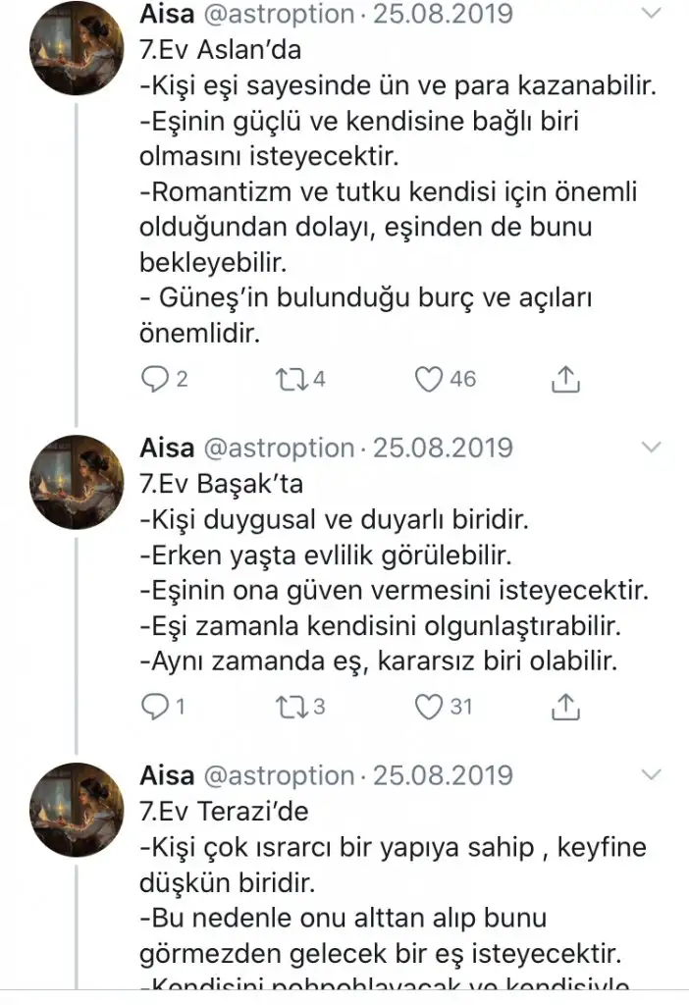The height and width of the screenshot is (1005, 689).
Task: Open options chevron on Aslan'da tweet
Action: 651,14
